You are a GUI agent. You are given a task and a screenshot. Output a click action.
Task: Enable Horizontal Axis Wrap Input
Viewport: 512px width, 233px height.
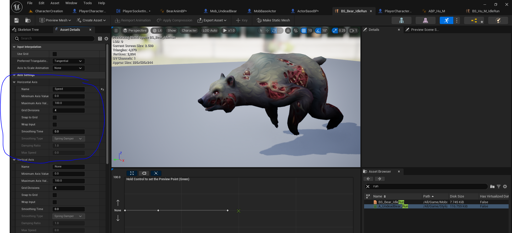[55, 125]
